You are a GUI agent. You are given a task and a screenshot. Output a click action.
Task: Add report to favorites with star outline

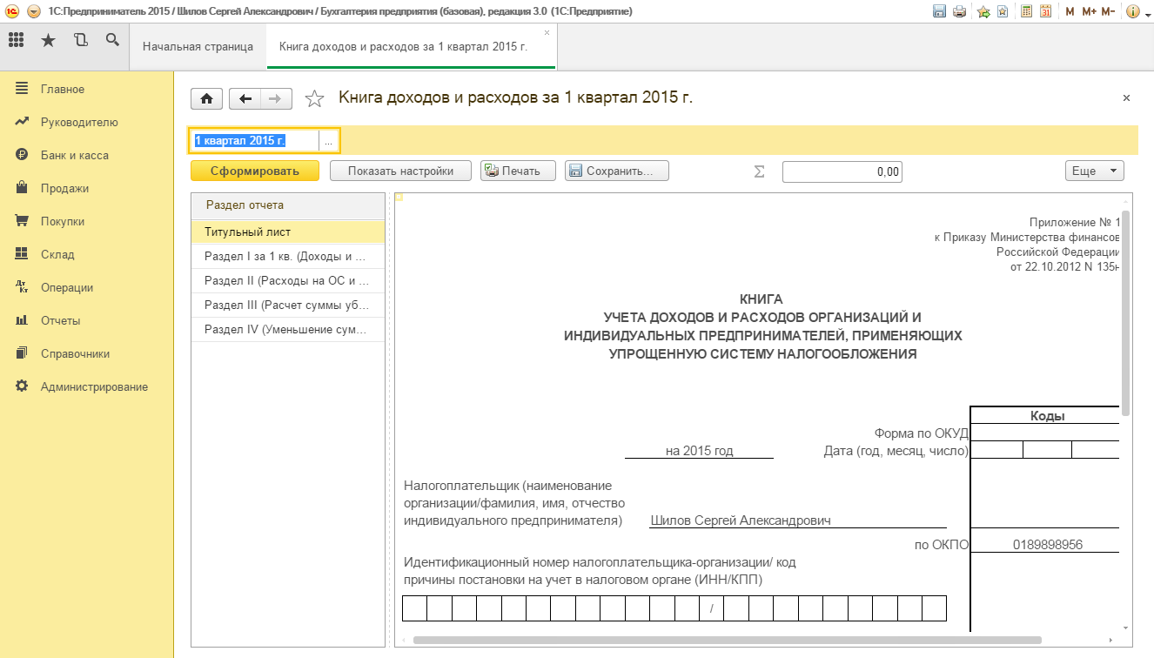click(x=314, y=99)
